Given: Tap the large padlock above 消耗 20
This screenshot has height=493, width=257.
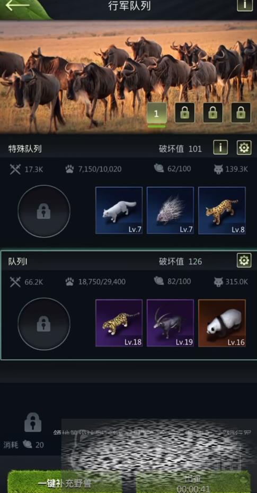Looking at the screenshot, I should pos(33,422).
